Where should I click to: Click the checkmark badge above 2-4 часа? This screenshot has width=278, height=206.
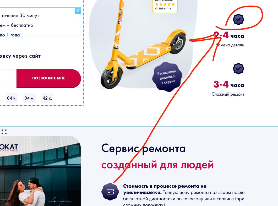tap(238, 19)
